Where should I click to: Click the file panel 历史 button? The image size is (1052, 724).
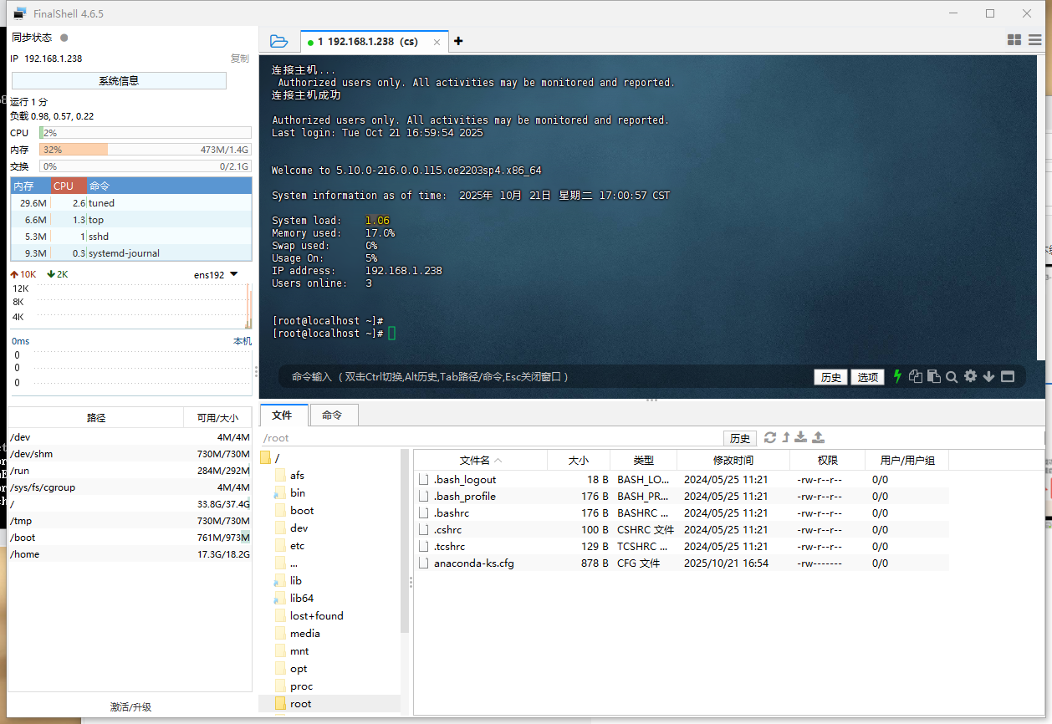click(x=740, y=438)
